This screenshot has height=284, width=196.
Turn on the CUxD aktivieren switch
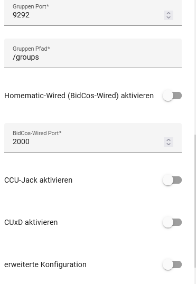172,222
